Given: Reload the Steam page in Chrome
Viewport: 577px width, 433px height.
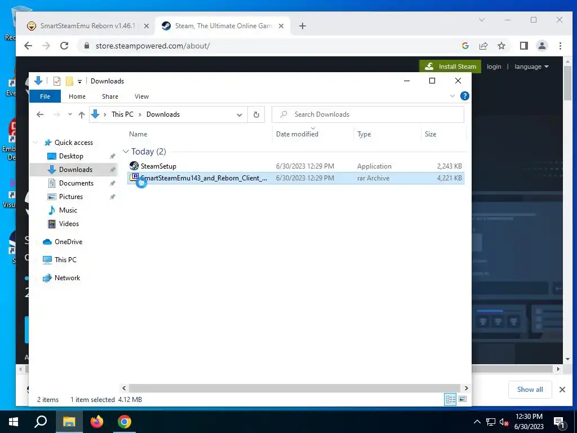Looking at the screenshot, I should (64, 46).
